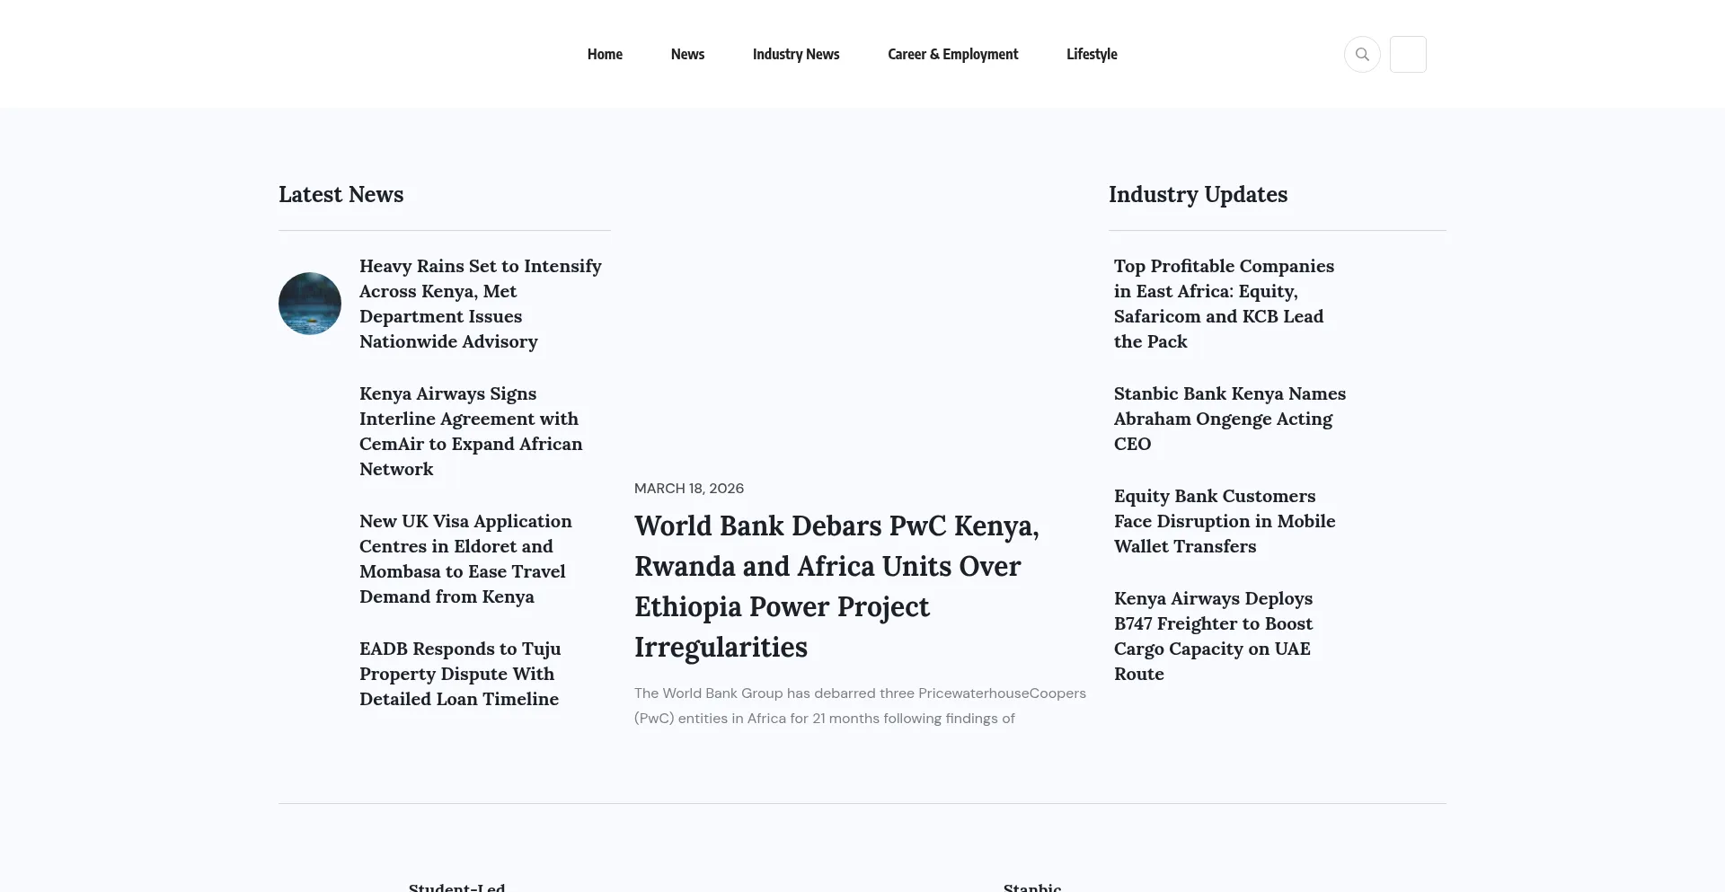Click the World Bank Group excerpt text
Image resolution: width=1725 pixels, height=892 pixels.
[860, 705]
